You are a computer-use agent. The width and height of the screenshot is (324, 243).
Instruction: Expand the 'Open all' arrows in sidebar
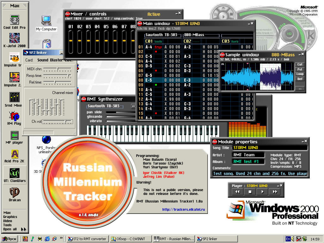tap(24, 229)
